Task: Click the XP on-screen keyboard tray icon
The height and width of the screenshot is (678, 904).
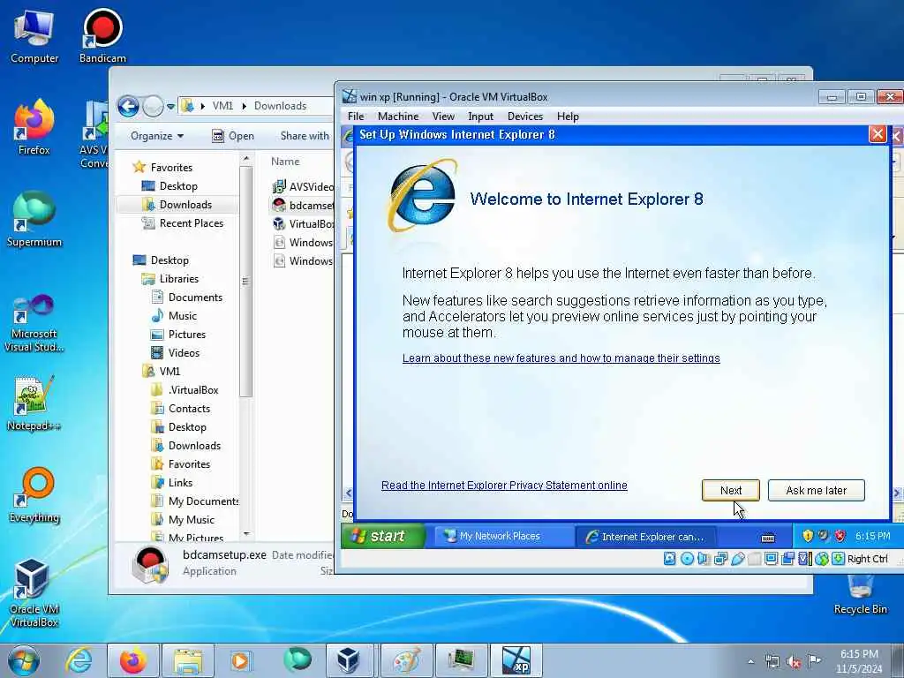Action: 767,538
